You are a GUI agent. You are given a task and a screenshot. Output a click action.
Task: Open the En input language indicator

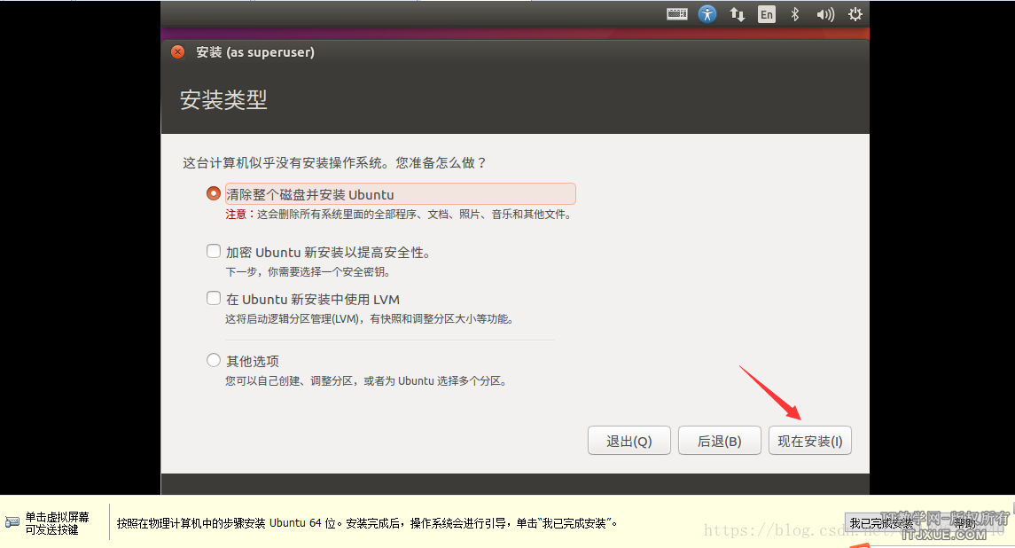pyautogui.click(x=766, y=13)
